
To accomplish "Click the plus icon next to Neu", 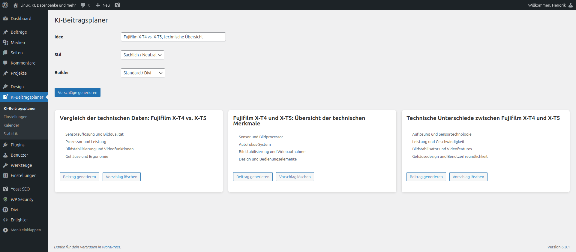I will tap(98, 5).
